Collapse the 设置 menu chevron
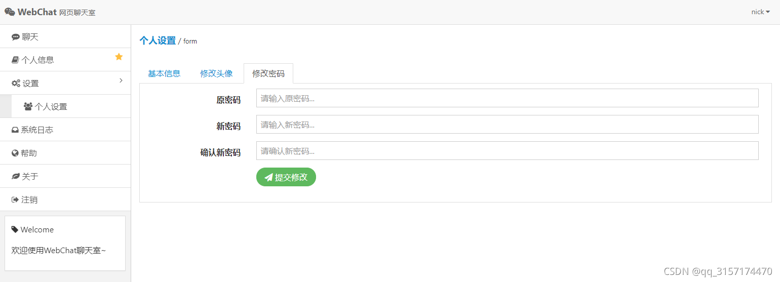The image size is (780, 282). [x=121, y=80]
